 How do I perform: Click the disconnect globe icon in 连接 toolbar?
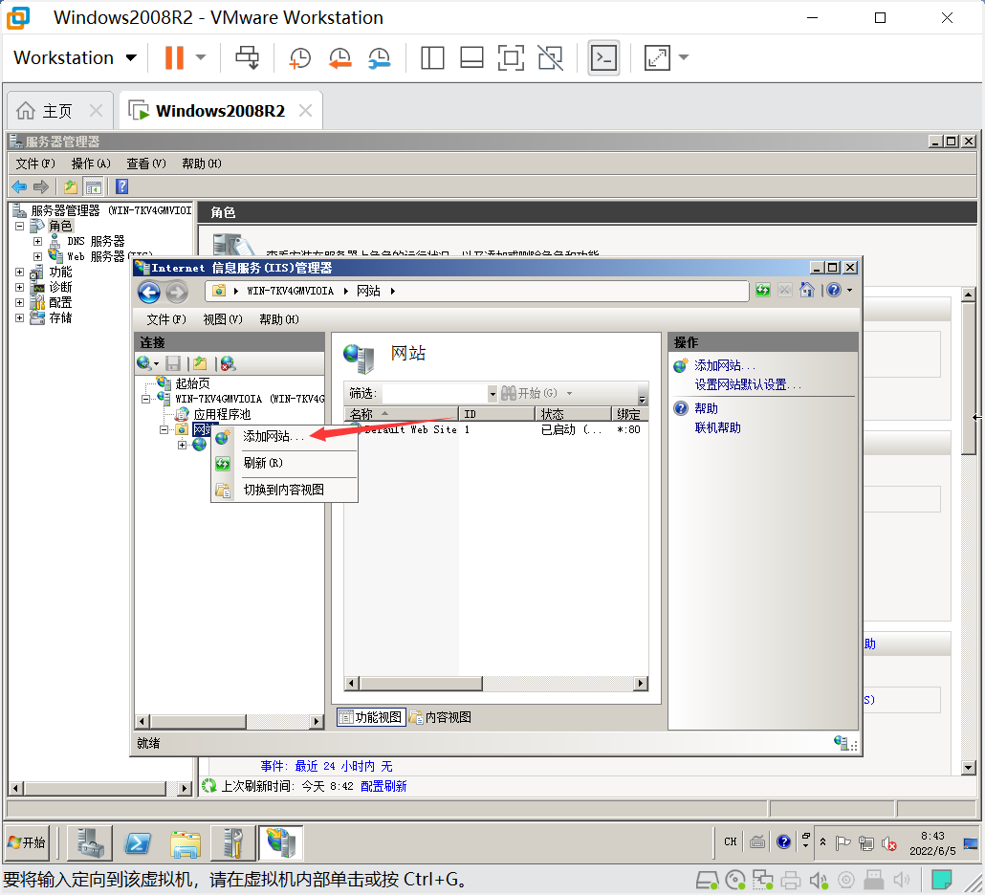tap(228, 363)
